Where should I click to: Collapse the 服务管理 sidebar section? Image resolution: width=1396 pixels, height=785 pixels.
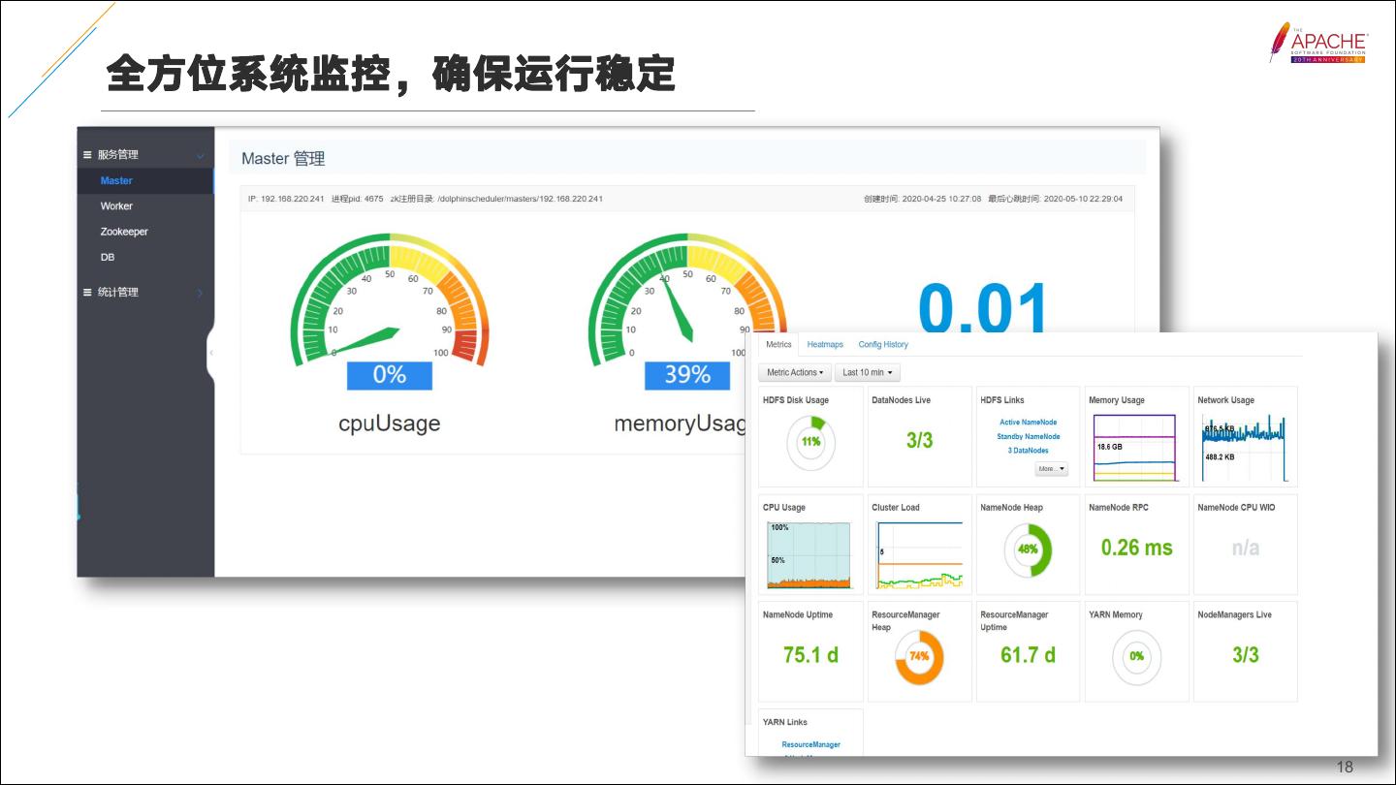[200, 155]
